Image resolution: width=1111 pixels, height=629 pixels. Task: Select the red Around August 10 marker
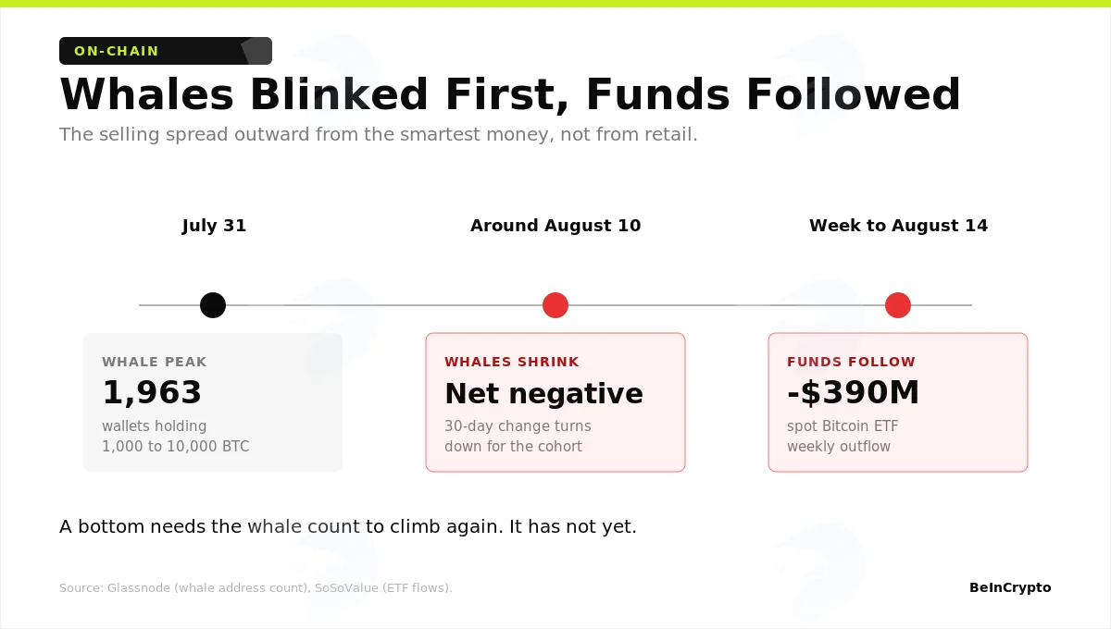pos(555,305)
